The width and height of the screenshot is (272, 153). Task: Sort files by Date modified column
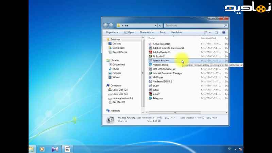pos(208,38)
